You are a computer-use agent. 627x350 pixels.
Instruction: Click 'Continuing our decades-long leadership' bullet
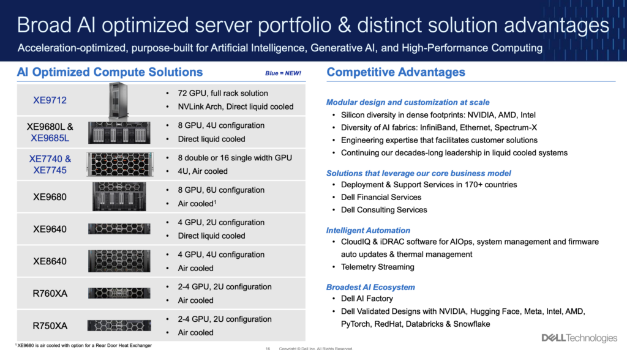[454, 152]
